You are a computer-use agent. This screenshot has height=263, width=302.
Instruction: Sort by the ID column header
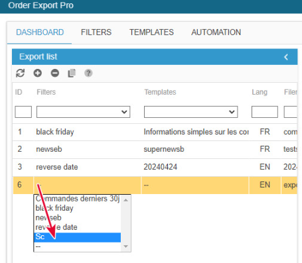(x=19, y=92)
